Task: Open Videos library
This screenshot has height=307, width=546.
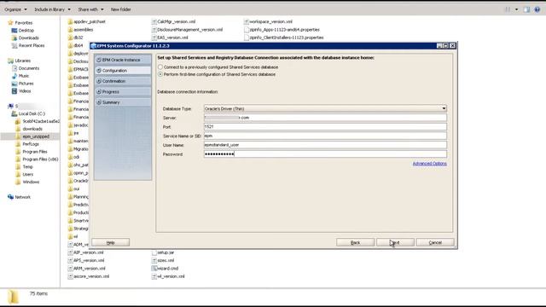Action: pos(21,91)
